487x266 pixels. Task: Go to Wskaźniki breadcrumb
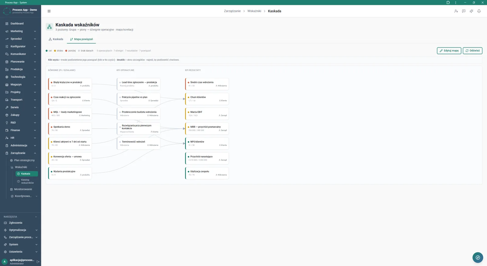point(254,11)
